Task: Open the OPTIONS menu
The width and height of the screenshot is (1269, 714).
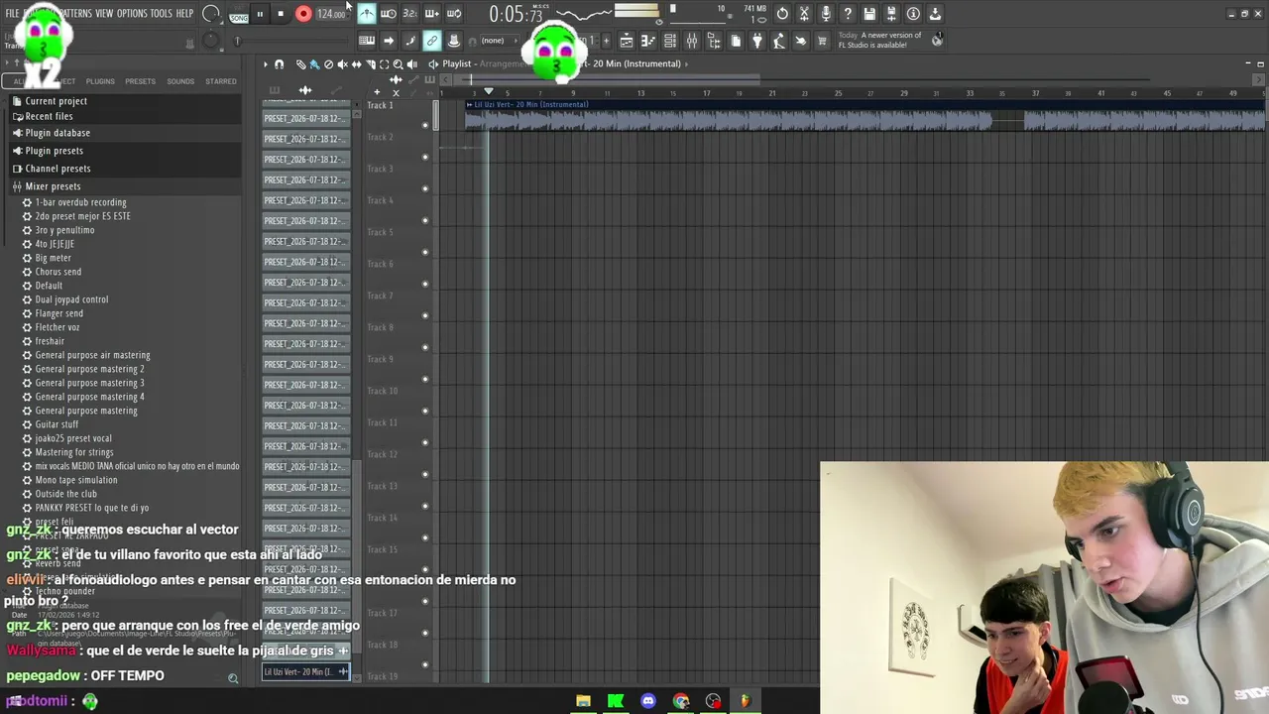Action: click(x=132, y=14)
